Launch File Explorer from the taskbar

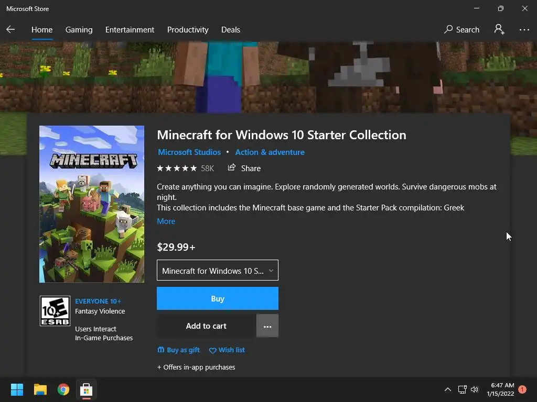point(40,389)
